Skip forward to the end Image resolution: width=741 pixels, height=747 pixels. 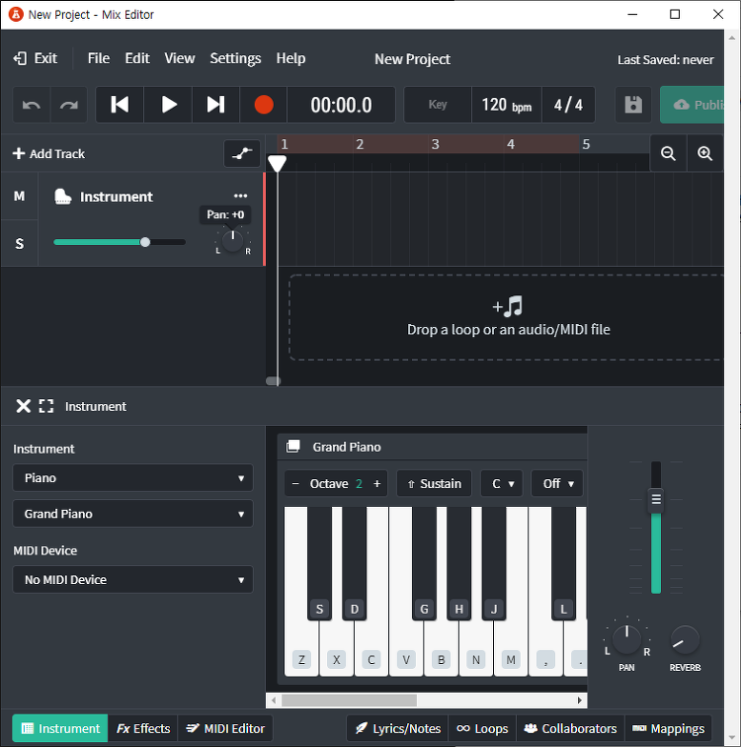click(x=215, y=105)
